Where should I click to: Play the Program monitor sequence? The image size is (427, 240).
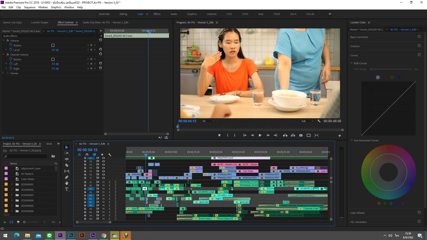point(260,135)
